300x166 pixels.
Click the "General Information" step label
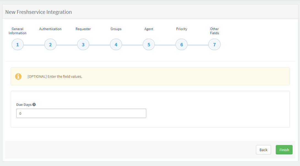click(x=18, y=31)
